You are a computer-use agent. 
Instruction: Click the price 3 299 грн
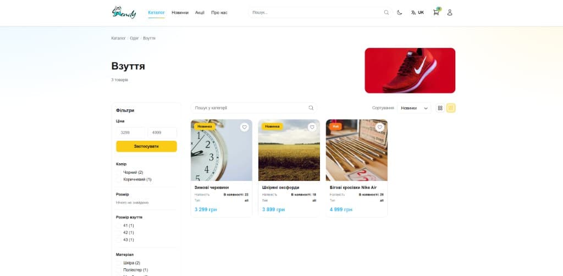click(x=206, y=209)
